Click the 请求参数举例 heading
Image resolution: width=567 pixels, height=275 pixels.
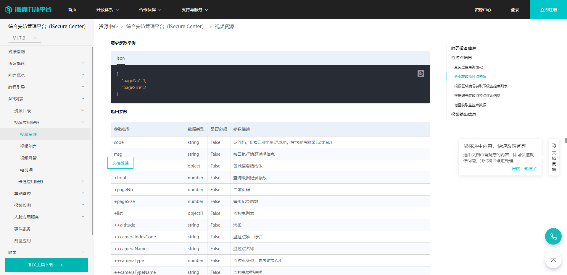123,43
